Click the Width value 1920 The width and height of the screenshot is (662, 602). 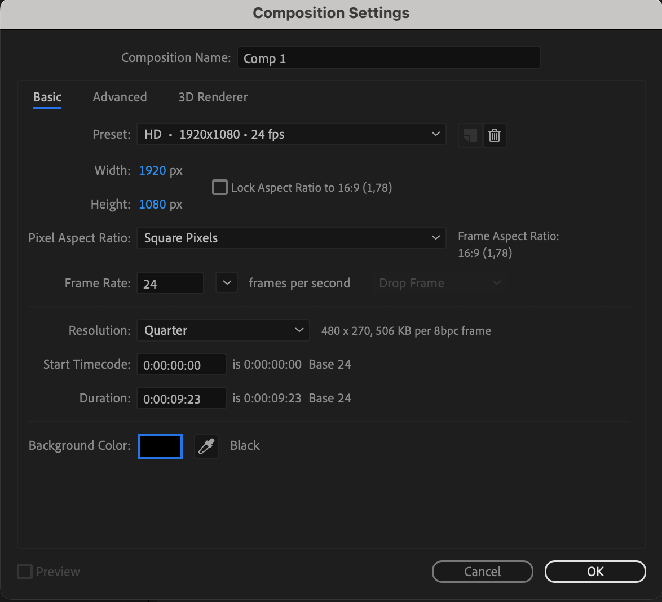click(x=152, y=170)
